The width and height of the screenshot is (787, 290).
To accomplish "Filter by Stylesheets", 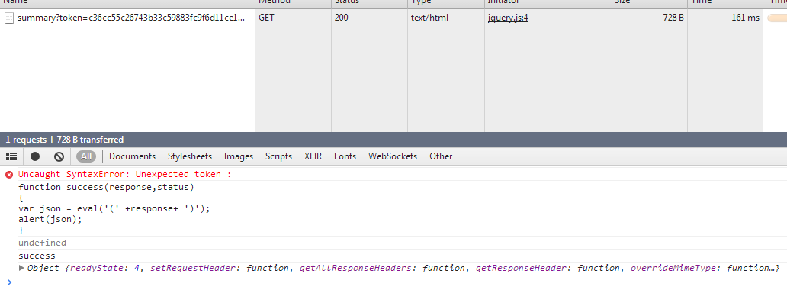I will [x=190, y=156].
